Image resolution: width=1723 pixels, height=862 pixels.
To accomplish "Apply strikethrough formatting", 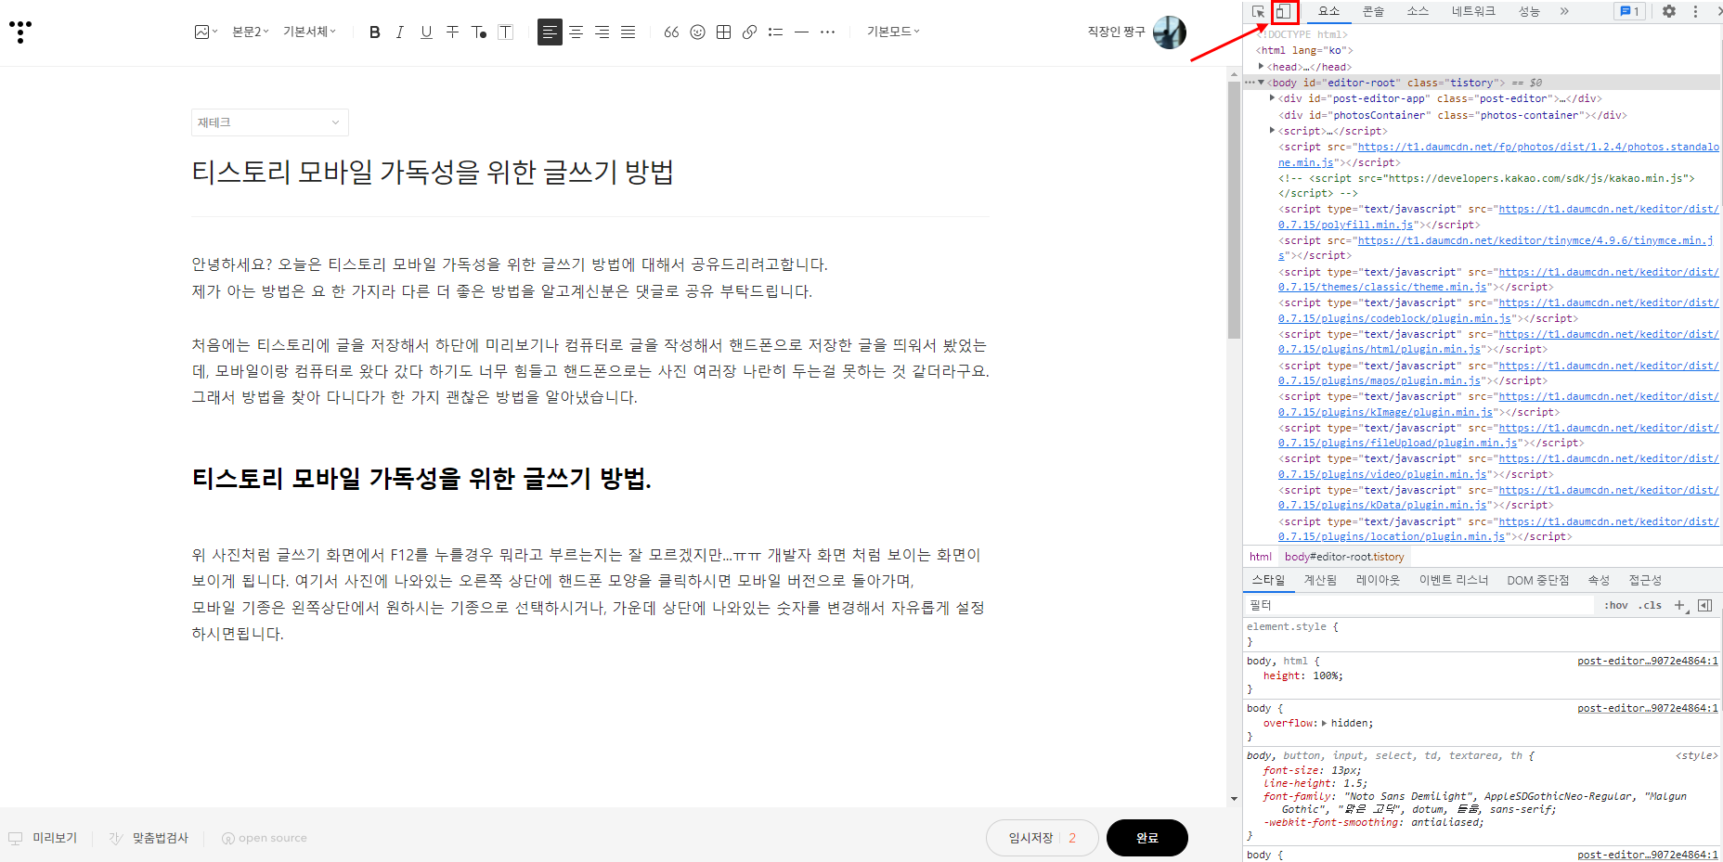I will pyautogui.click(x=452, y=32).
